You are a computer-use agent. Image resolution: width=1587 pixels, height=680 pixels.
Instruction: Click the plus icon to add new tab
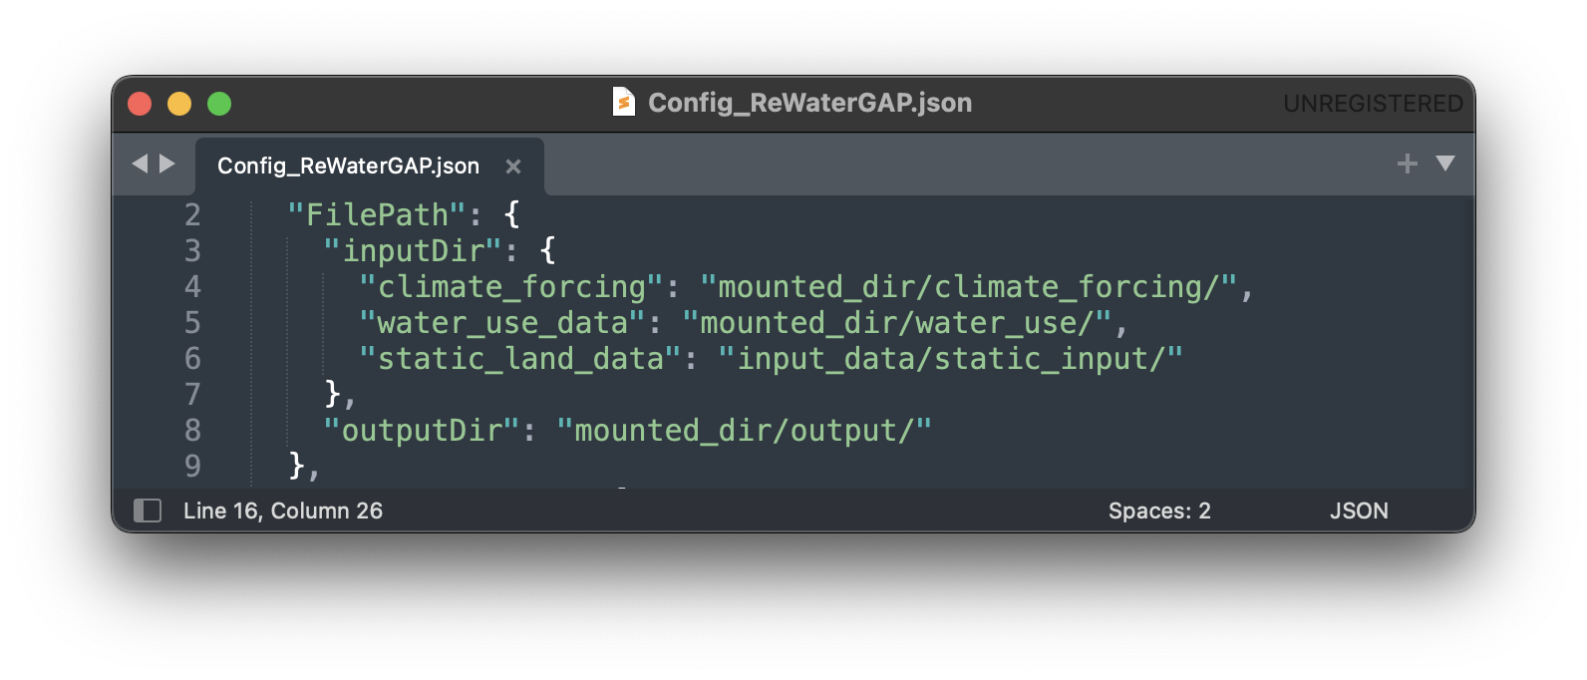[1407, 164]
